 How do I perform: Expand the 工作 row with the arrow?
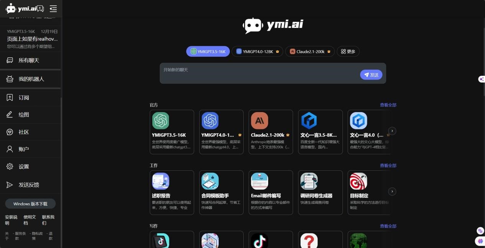[x=392, y=191]
